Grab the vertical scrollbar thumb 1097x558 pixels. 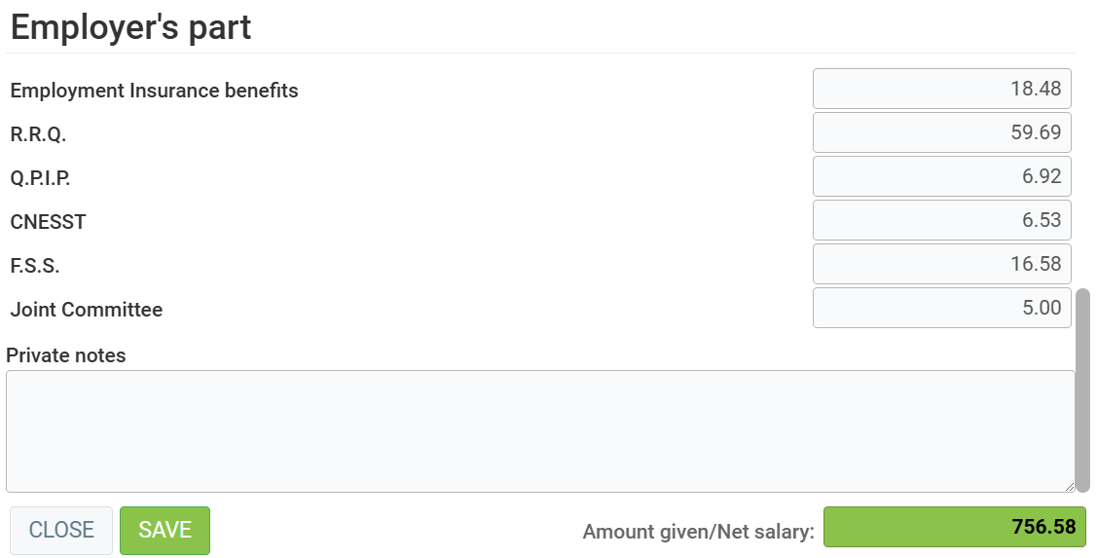pos(1082,390)
